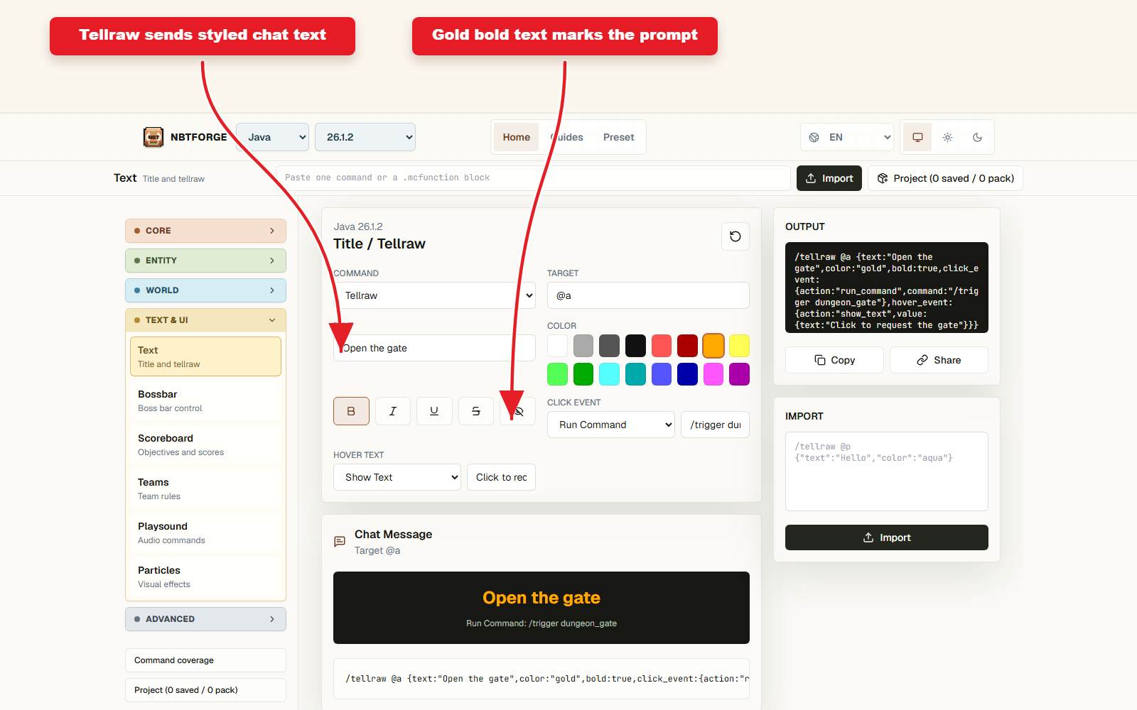Focus the Target @a input field
Viewport: 1137px width, 710px height.
pos(648,295)
